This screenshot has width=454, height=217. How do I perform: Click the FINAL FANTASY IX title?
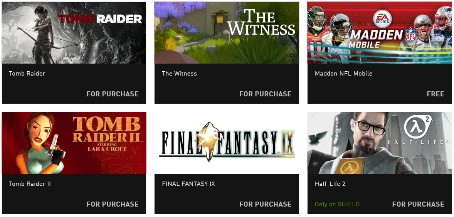pyautogui.click(x=188, y=184)
